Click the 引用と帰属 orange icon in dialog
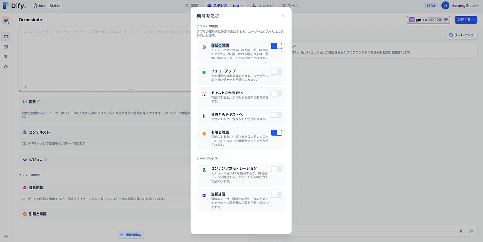Image resolution: width=483 pixels, height=242 pixels. coord(204,134)
